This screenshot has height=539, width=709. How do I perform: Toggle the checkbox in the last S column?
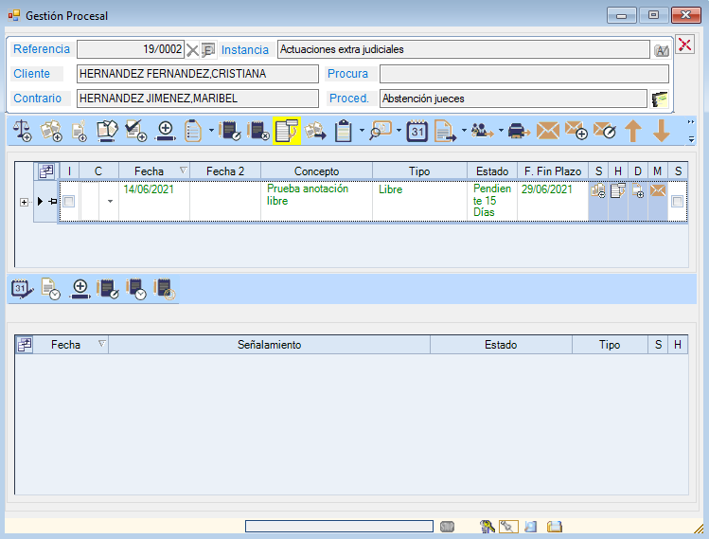[677, 202]
